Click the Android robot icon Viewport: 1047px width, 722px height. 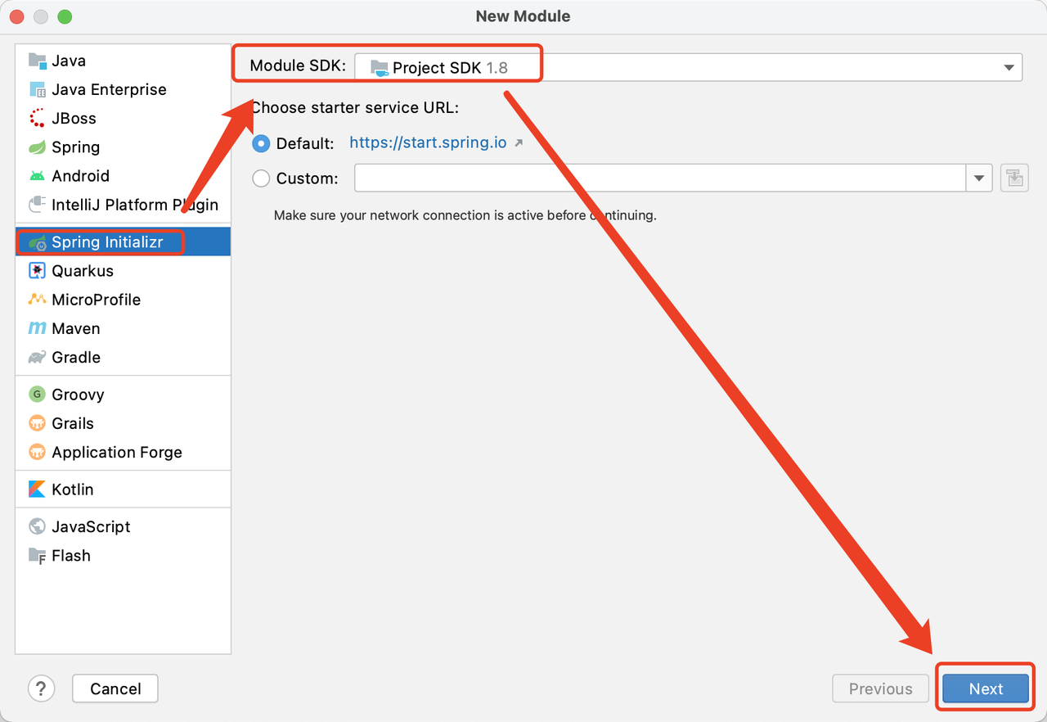(x=38, y=176)
